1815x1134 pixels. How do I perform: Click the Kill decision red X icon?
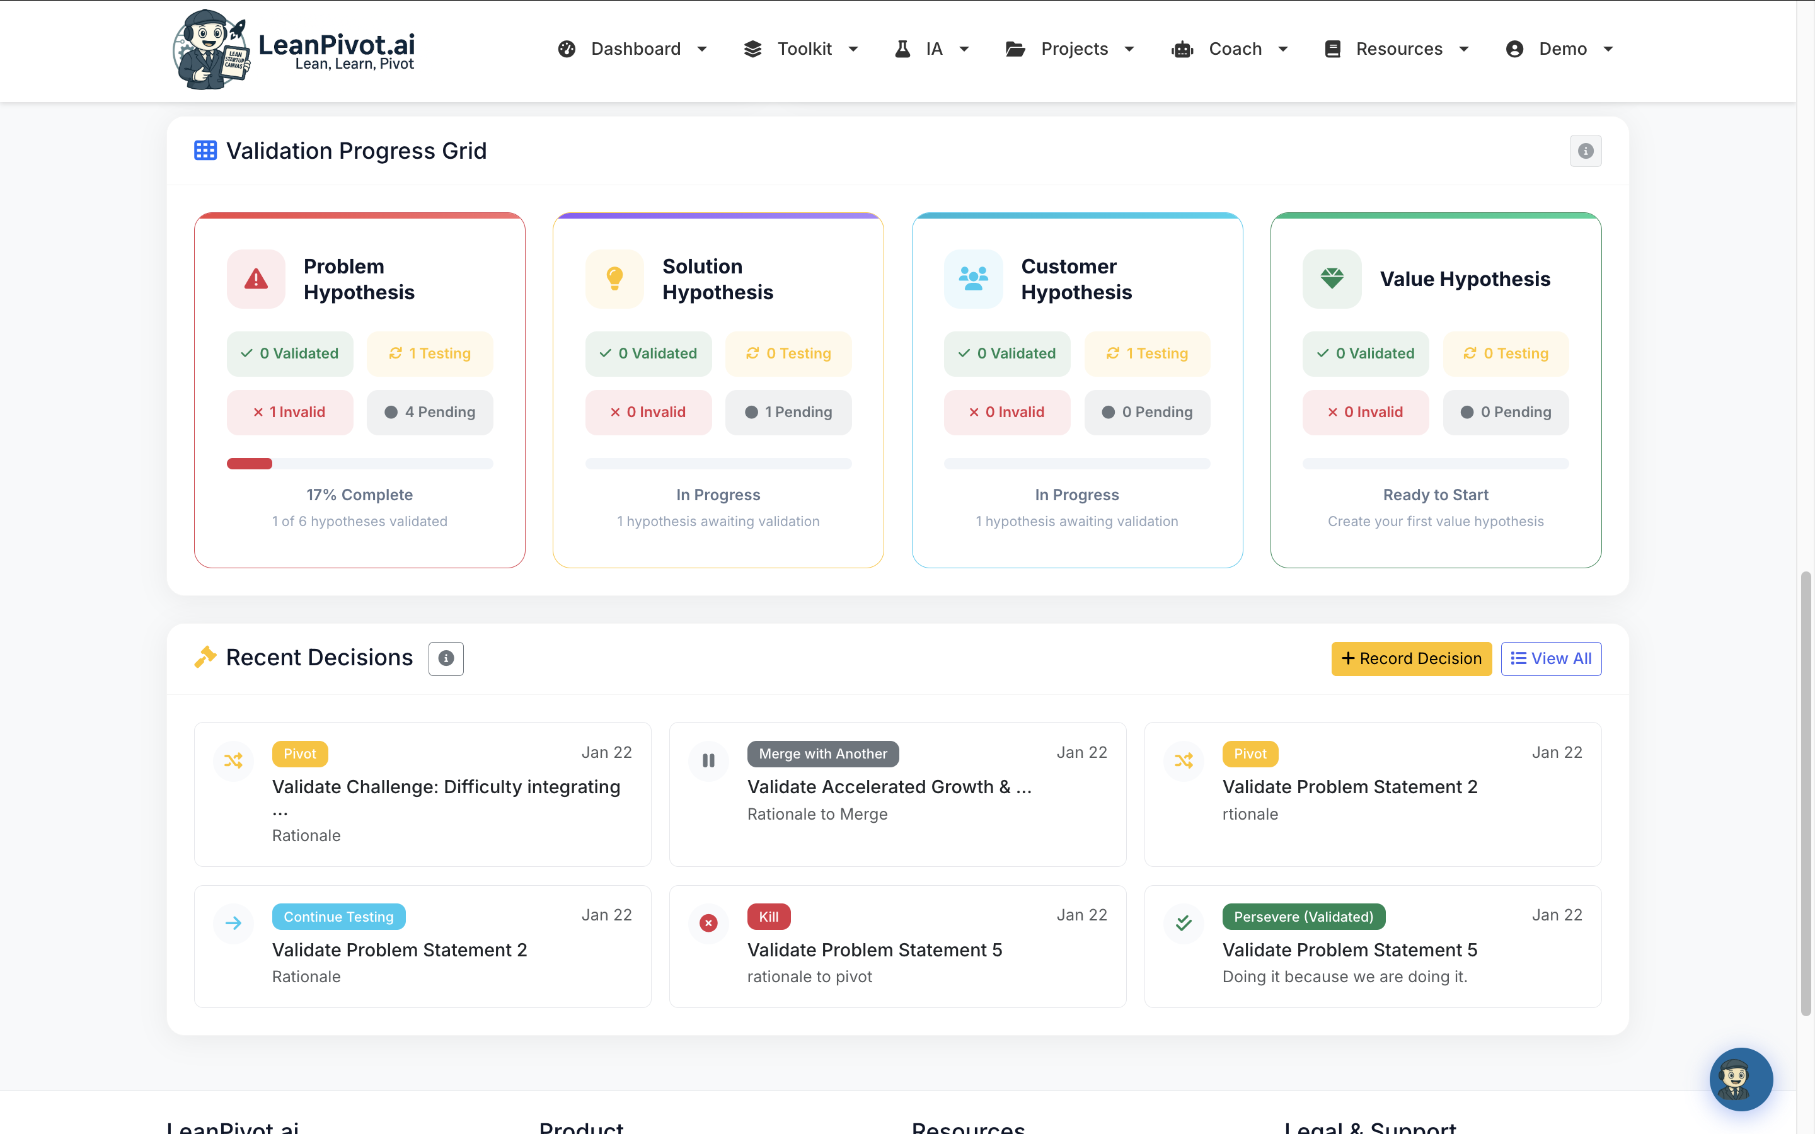coord(708,922)
